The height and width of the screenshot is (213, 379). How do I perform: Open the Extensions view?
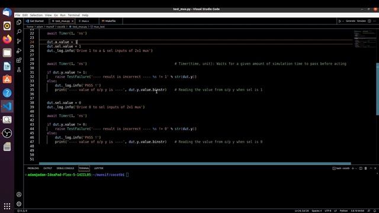19,60
